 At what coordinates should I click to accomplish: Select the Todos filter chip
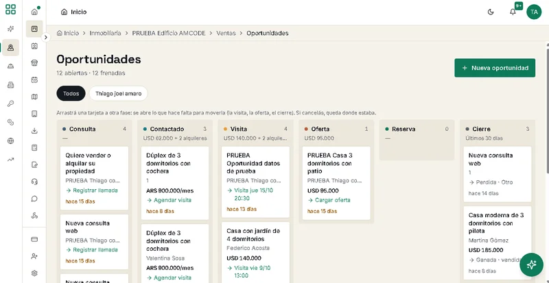coord(71,93)
